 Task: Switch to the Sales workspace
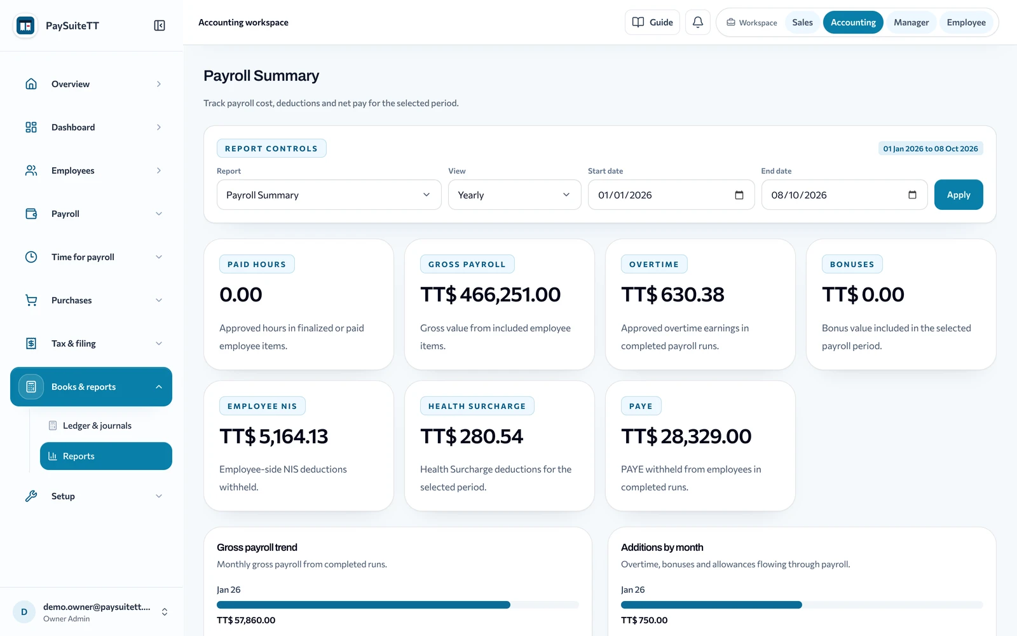click(803, 22)
